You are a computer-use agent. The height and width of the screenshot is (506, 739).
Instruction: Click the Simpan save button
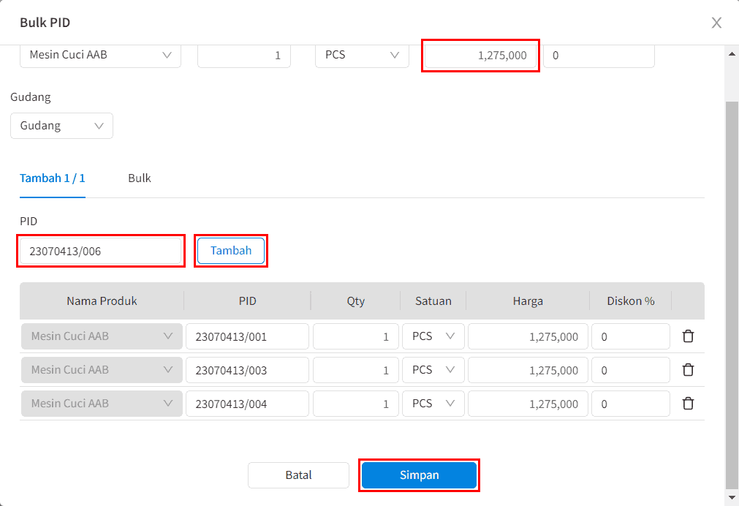(x=419, y=475)
